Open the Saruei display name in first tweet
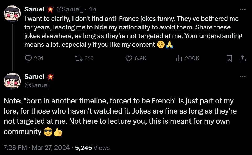This screenshot has height=155, width=252. pyautogui.click(x=34, y=9)
